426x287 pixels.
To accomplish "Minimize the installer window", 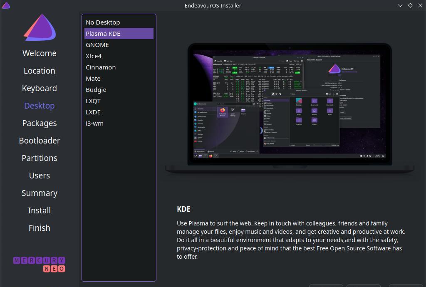I will click(x=400, y=5).
